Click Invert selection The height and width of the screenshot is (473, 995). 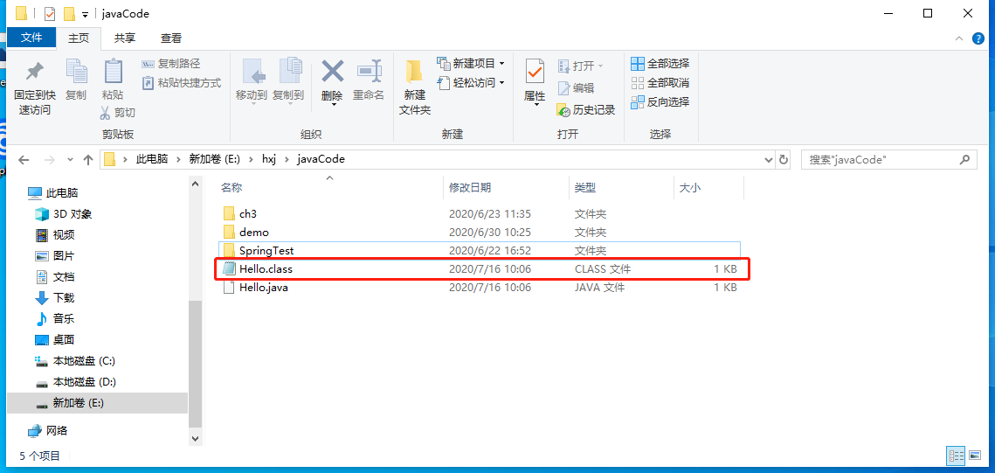coord(660,101)
